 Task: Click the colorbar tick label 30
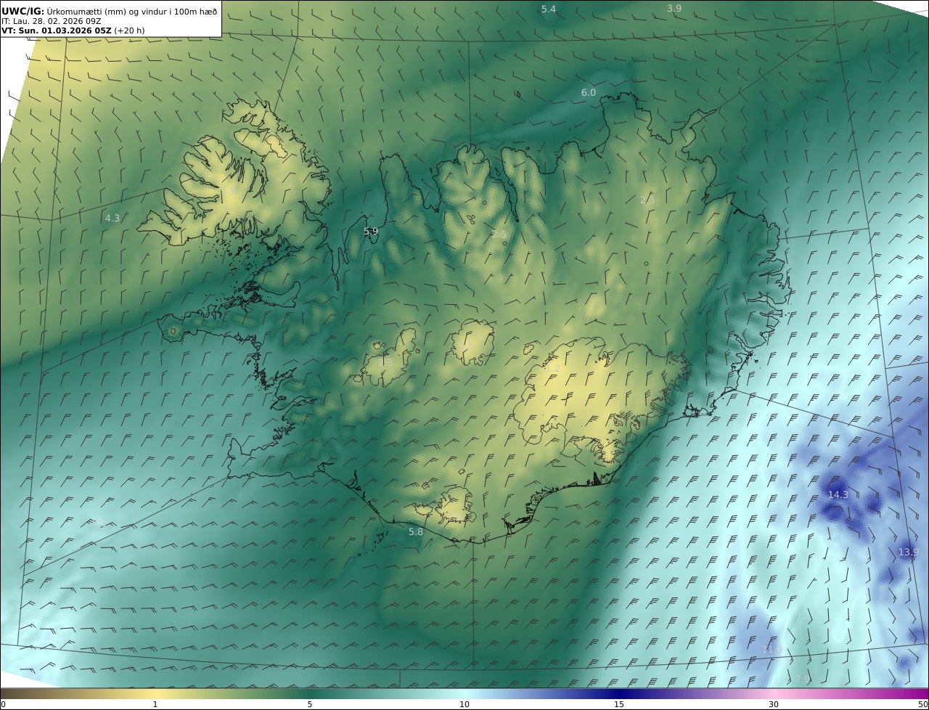point(774,704)
